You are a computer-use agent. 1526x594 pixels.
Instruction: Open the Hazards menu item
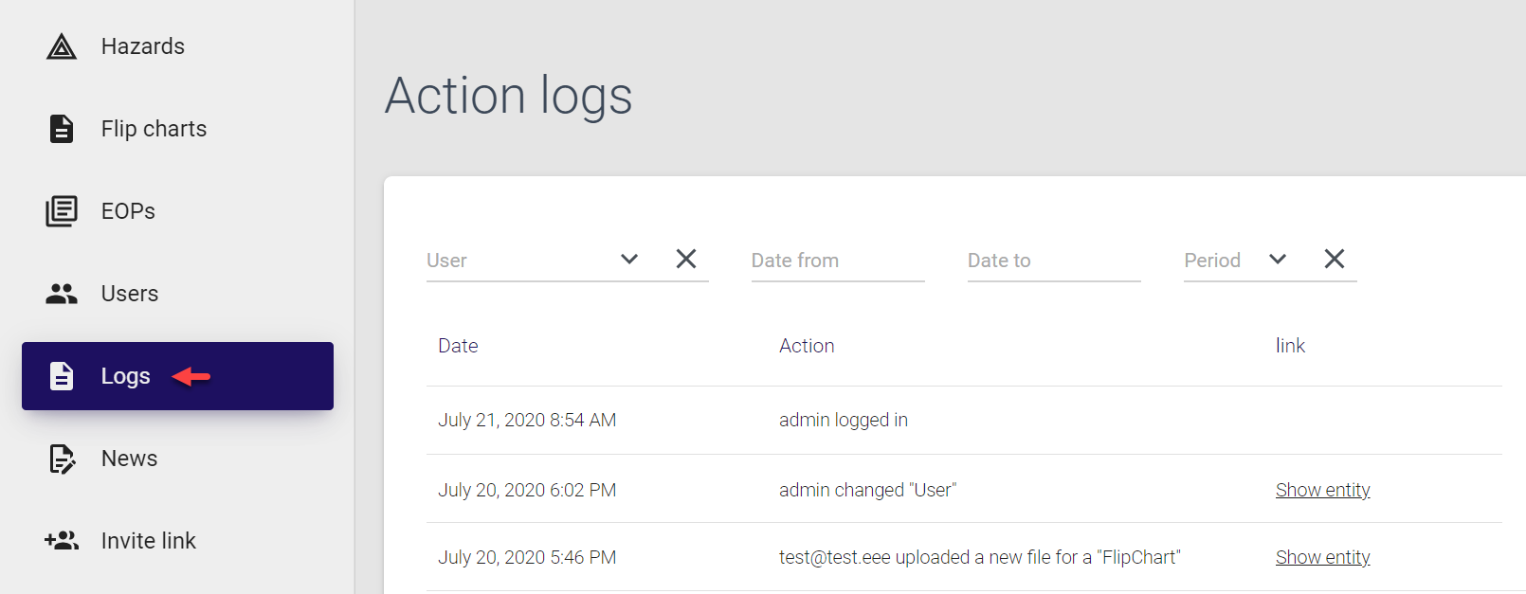pos(143,46)
